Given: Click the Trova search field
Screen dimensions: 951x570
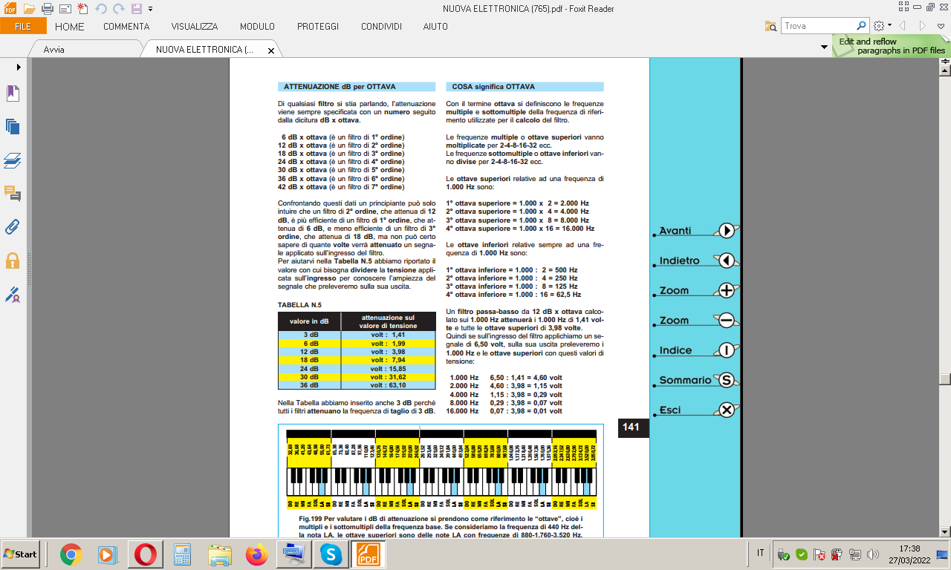Looking at the screenshot, I should coord(818,26).
